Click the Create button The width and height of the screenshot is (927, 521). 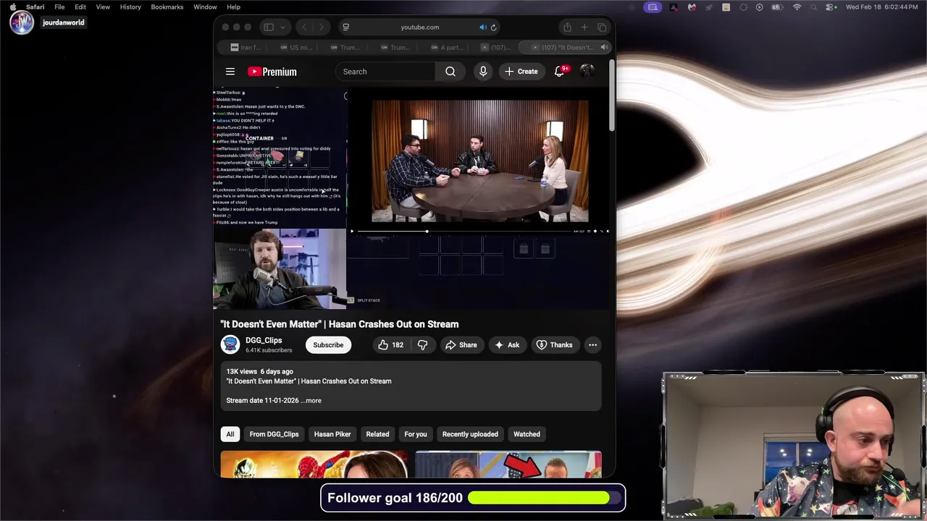tap(521, 72)
